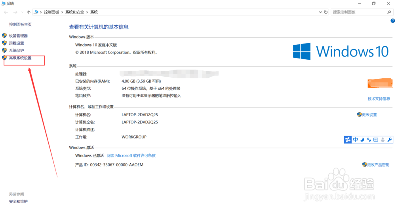The image size is (396, 210).
Task: Select computer name LAPTOP-2DVD2Q25 beside 计算机名
Action: pos(140,115)
